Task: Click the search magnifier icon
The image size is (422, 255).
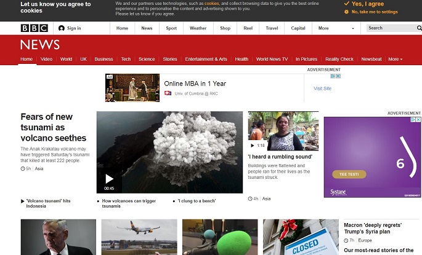Action: pyautogui.click(x=420, y=28)
